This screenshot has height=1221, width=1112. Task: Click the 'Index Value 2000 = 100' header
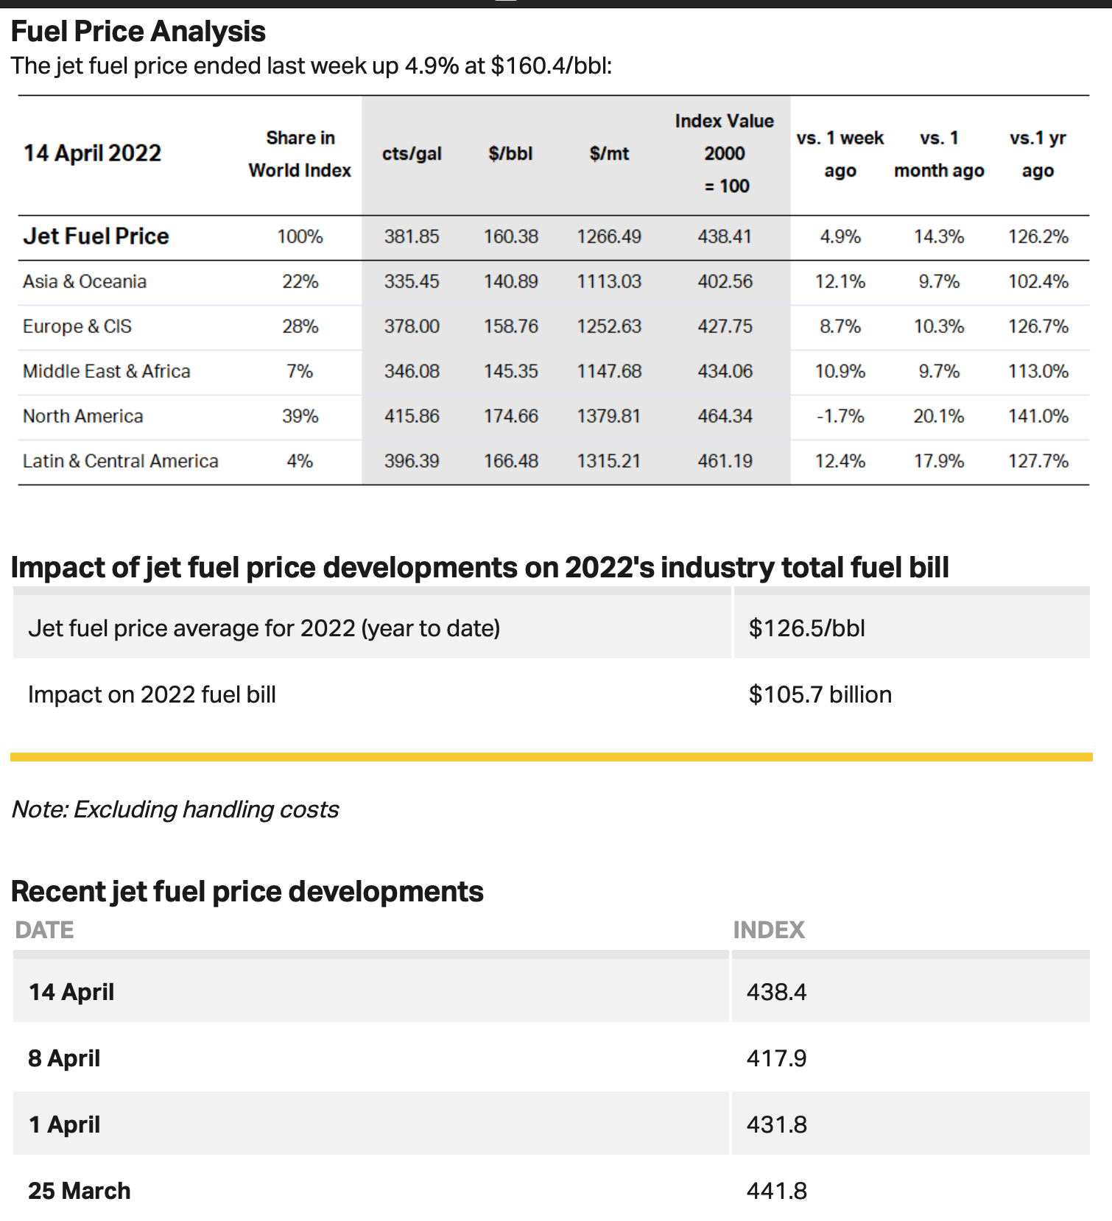tap(725, 153)
